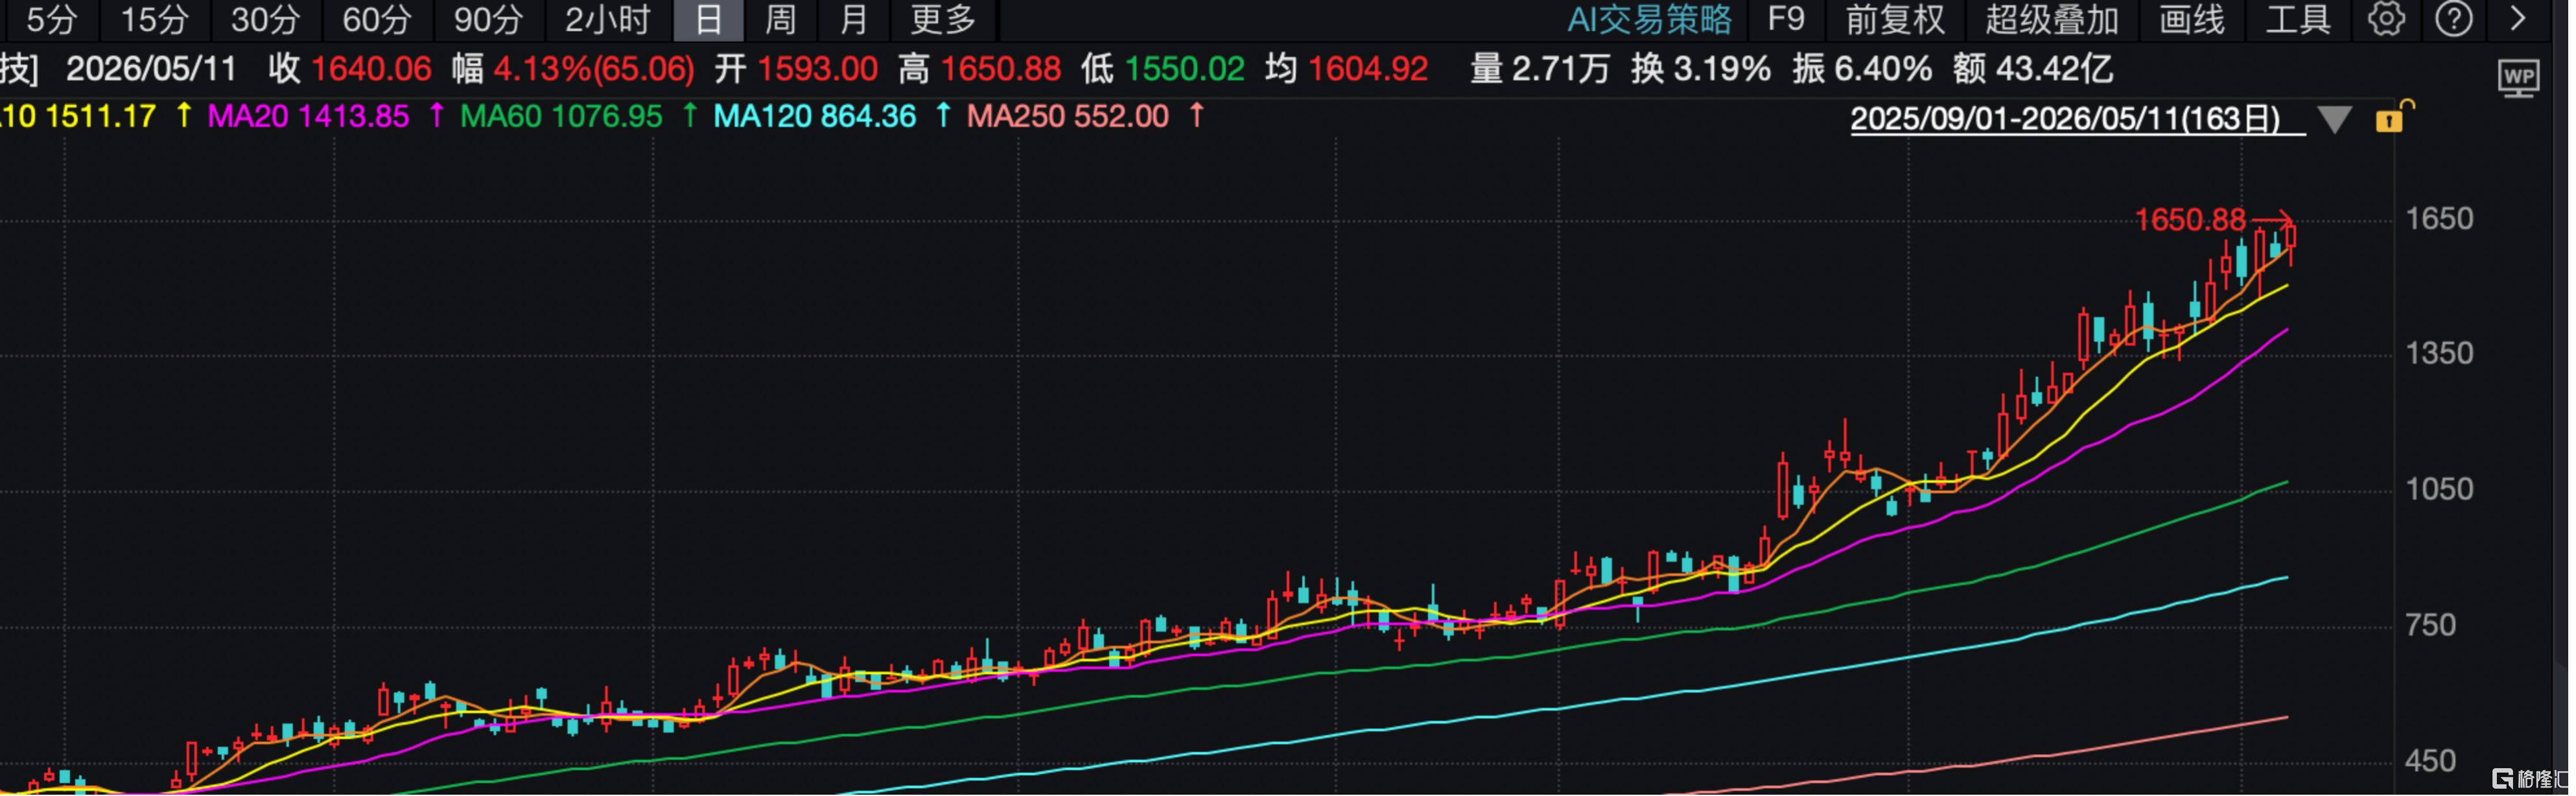Switch to the 5分 timeframe tab
The height and width of the screenshot is (796, 2576).
pos(51,19)
